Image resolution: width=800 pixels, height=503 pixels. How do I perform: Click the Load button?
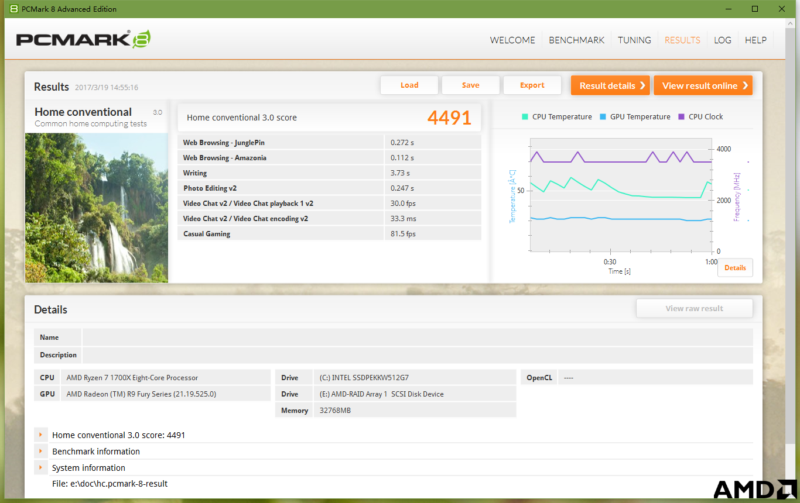click(409, 85)
